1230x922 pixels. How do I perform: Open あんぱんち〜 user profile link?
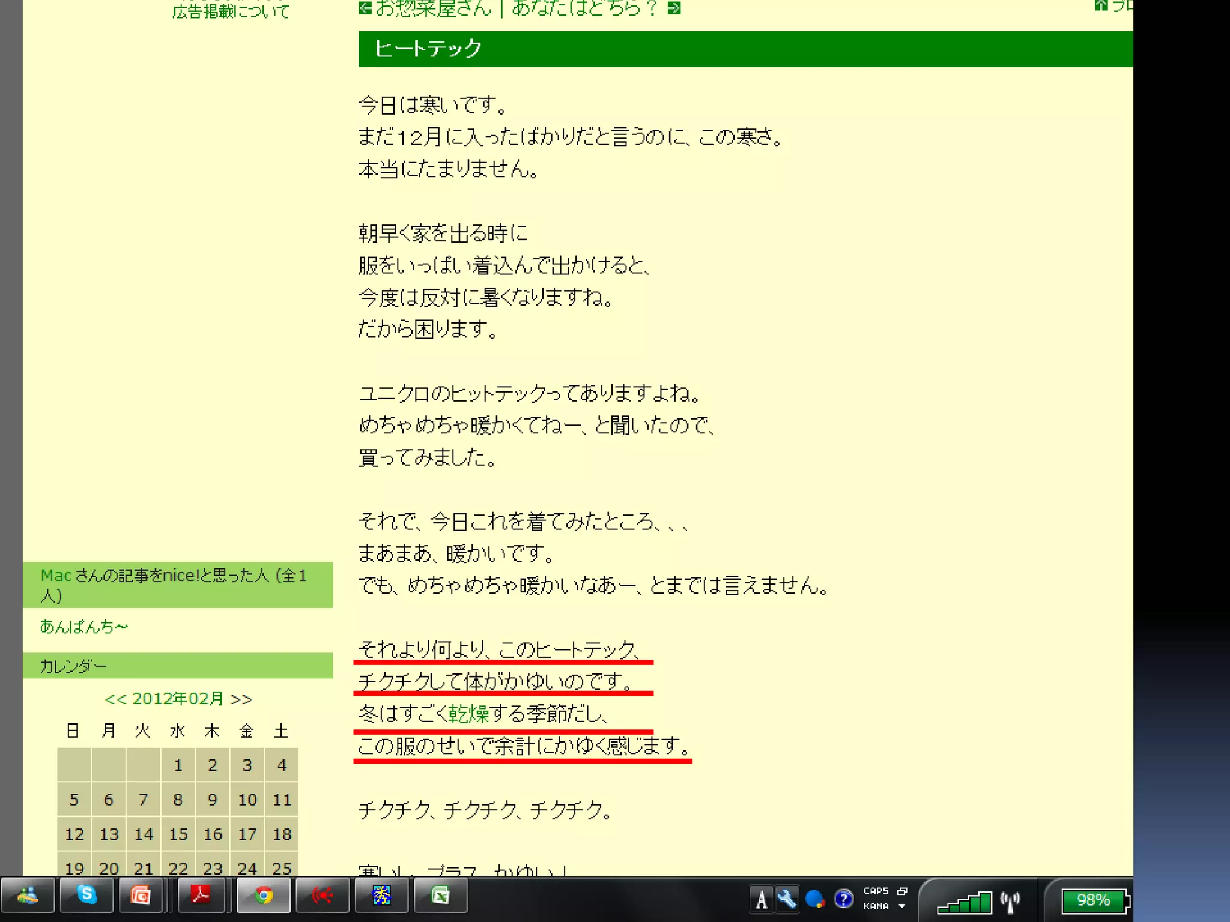pos(83,627)
